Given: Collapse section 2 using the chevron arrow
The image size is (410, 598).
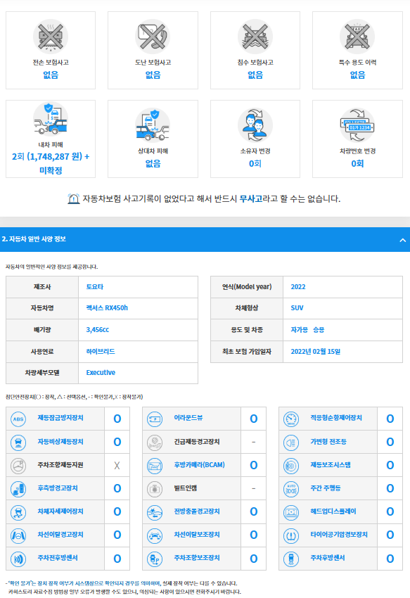Looking at the screenshot, I should point(402,240).
